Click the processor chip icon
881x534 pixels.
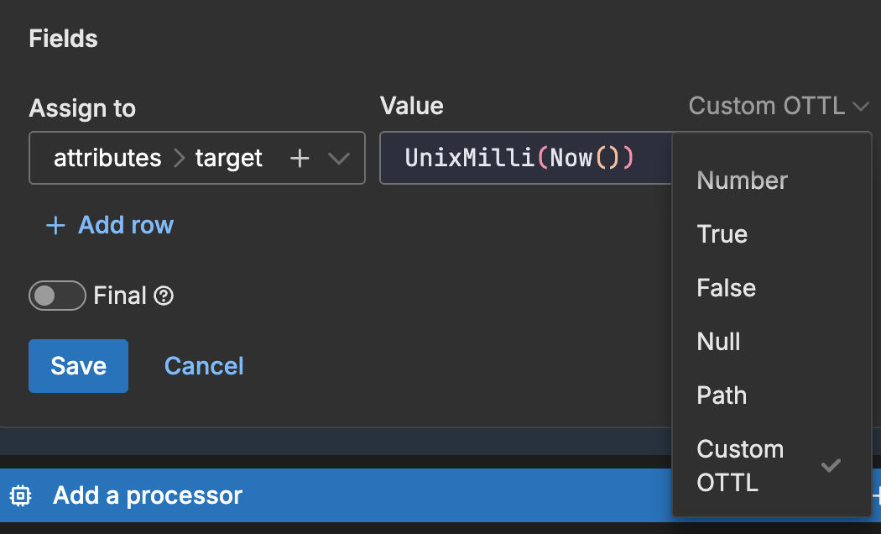coord(21,495)
